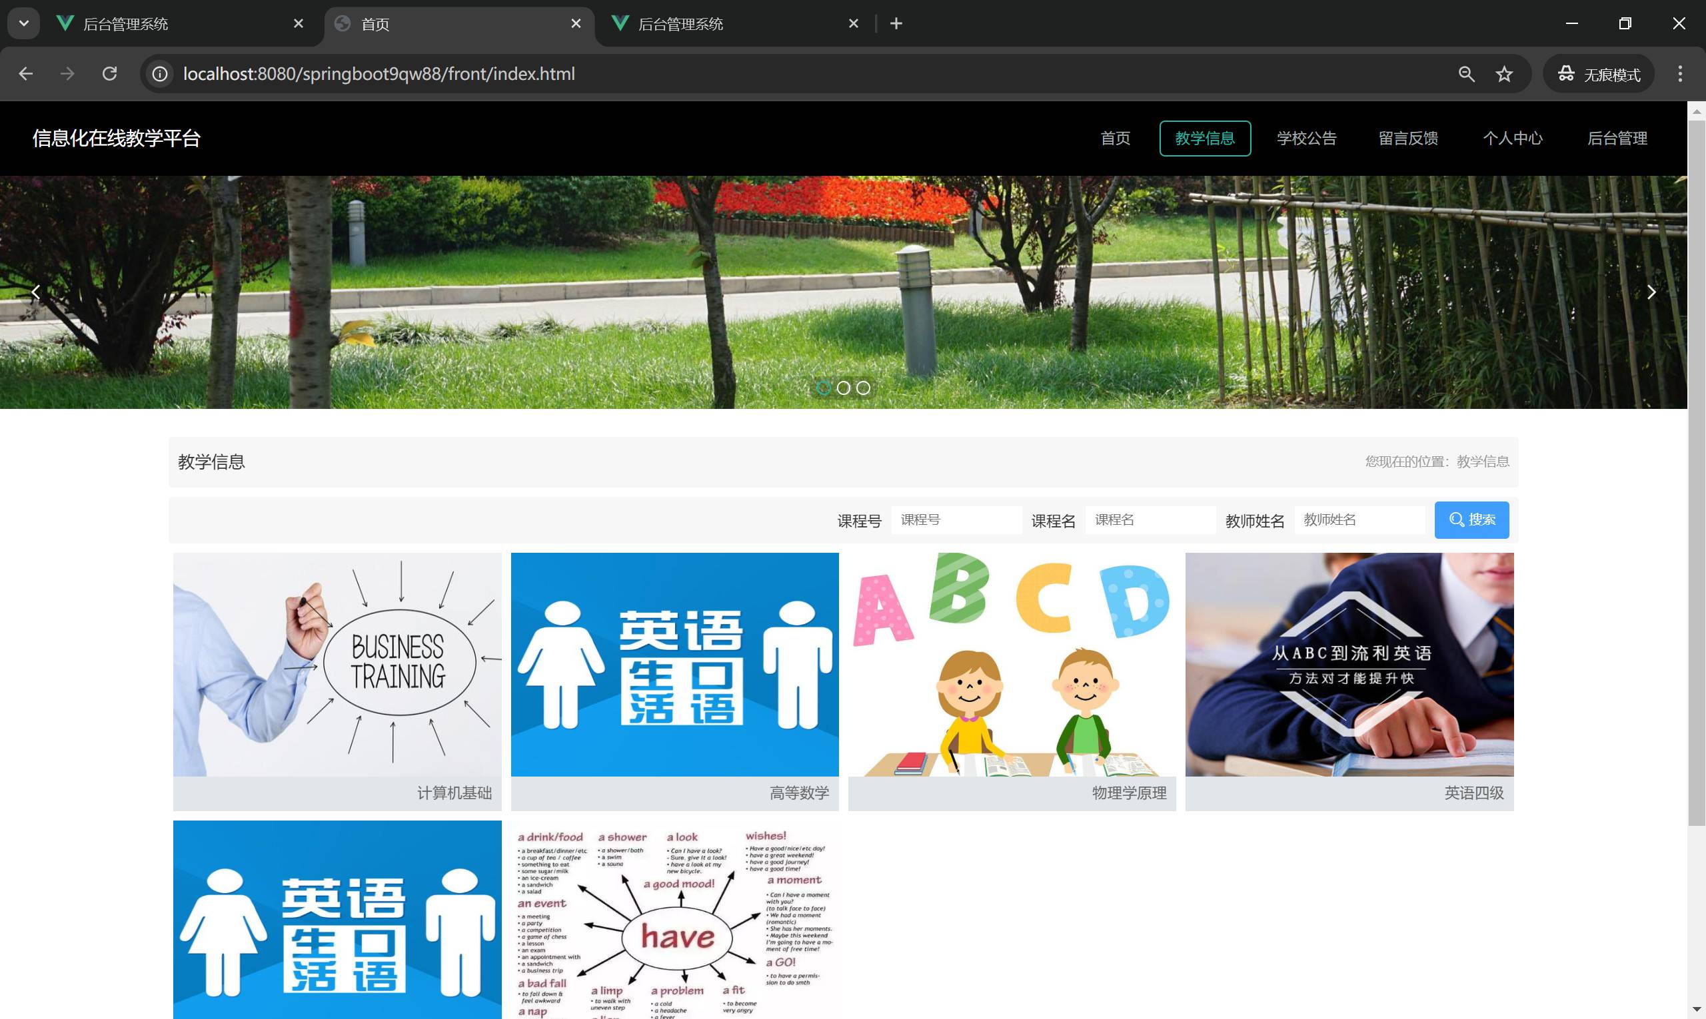
Task: Close the first 后台管理系统 tab
Action: coord(298,23)
